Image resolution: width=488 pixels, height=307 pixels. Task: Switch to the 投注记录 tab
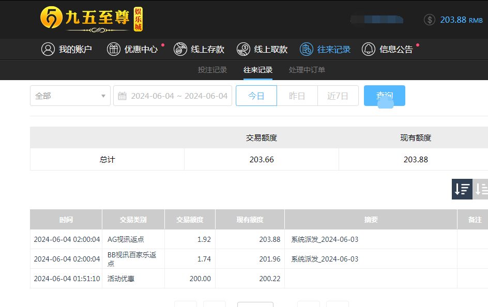pyautogui.click(x=212, y=70)
